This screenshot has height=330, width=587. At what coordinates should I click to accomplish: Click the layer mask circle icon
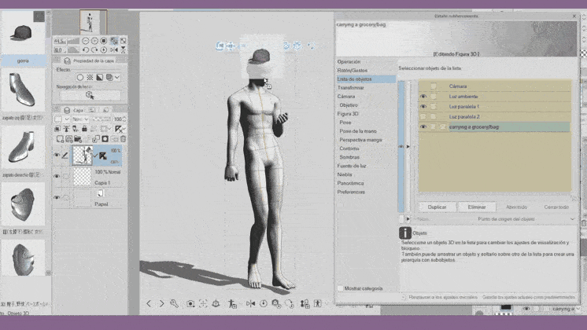coord(105,139)
